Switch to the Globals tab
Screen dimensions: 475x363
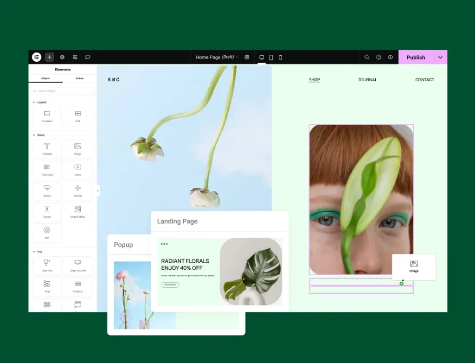coord(79,78)
